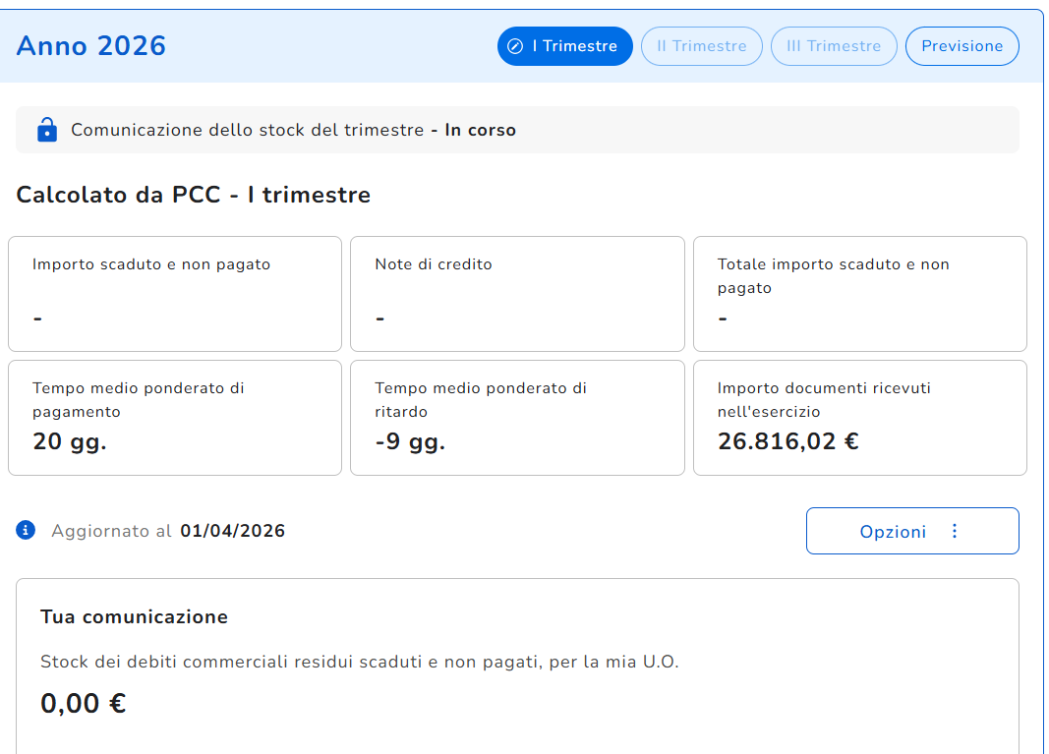Click the 0,00 € stock amount
Viewport: 1049px width, 754px height.
click(x=84, y=703)
